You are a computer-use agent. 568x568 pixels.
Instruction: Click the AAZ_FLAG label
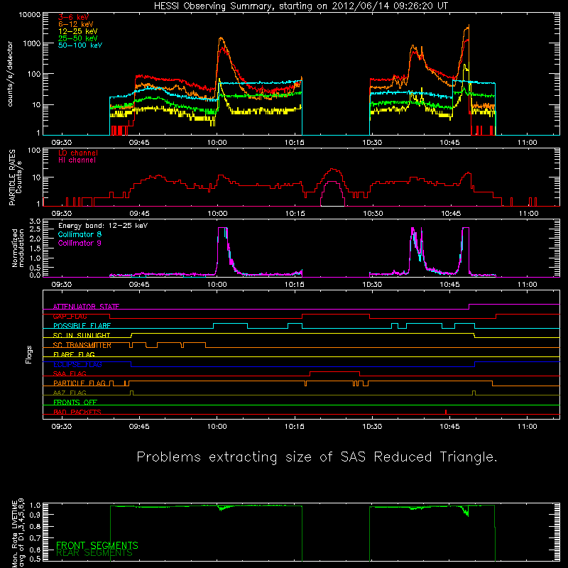click(x=70, y=393)
